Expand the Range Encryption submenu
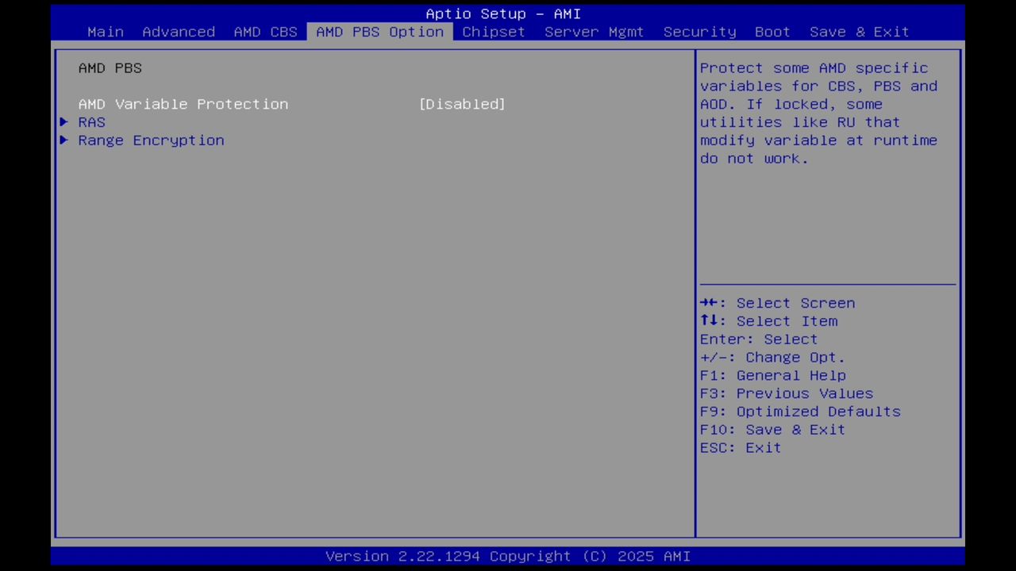Image resolution: width=1016 pixels, height=571 pixels. click(x=151, y=140)
